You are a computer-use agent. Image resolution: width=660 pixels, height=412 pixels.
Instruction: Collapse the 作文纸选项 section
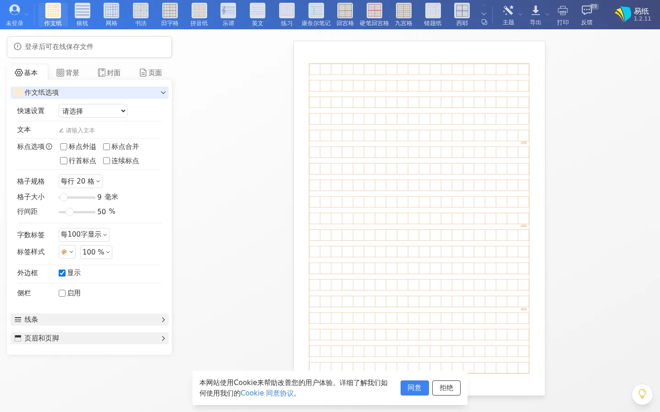coord(89,92)
